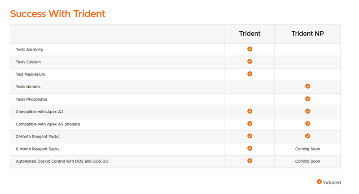359x194 pixels.
Task: Click Trident checkmark for Apex A3 (models)
Action: 250,123
